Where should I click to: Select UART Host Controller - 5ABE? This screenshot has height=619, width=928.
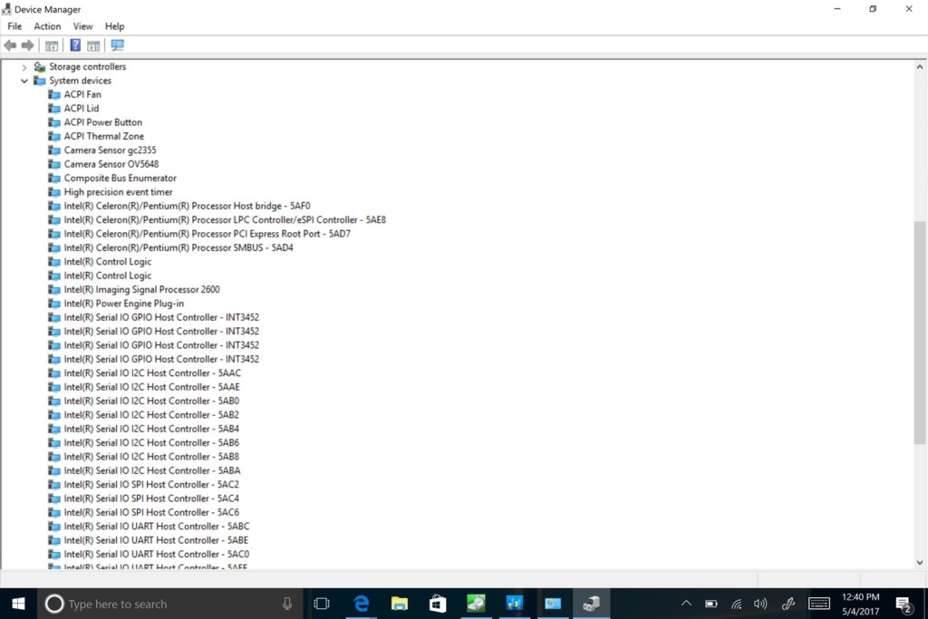(x=156, y=540)
